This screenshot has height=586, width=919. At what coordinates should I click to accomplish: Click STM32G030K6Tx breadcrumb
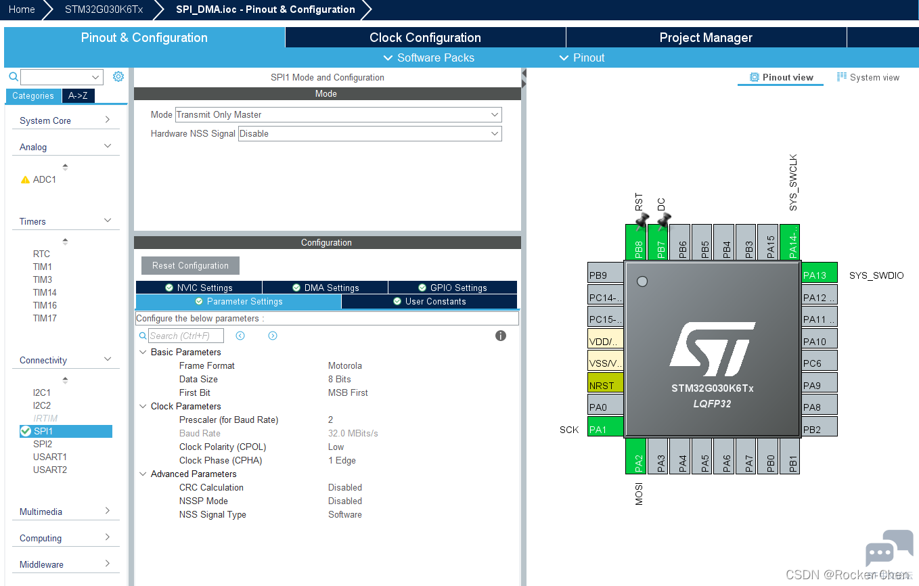pos(104,9)
